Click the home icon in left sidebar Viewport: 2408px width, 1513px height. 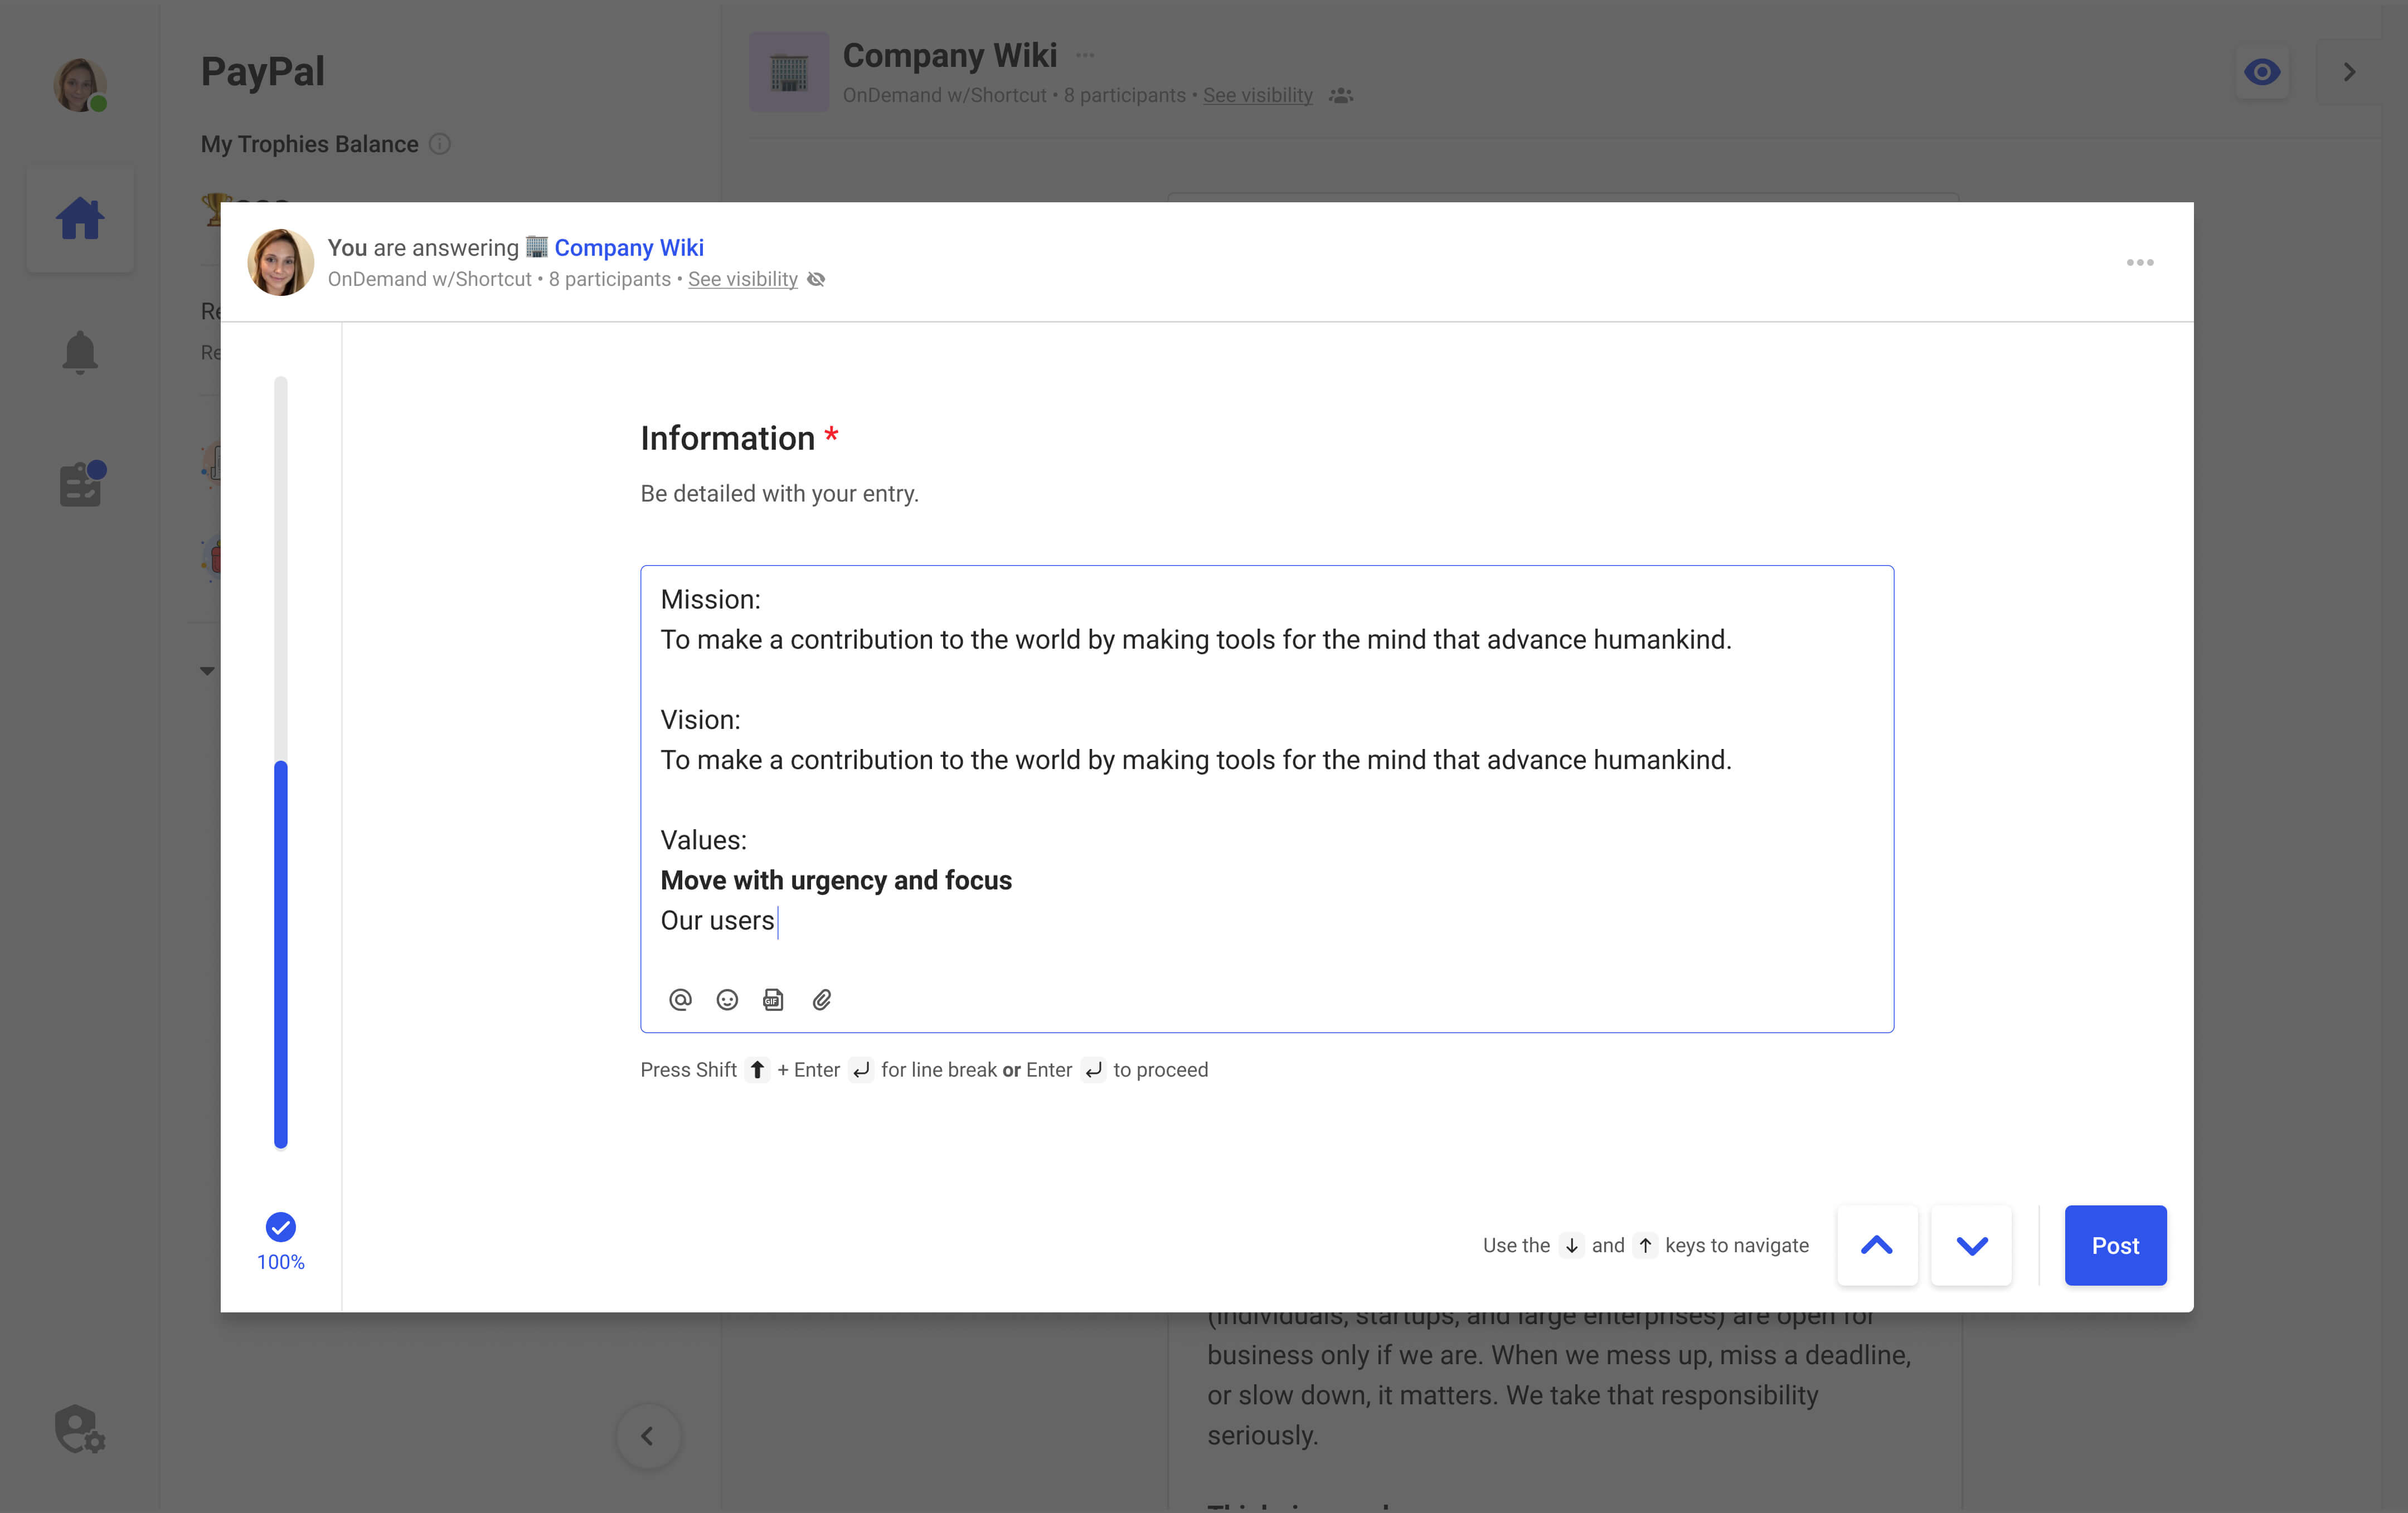click(80, 219)
